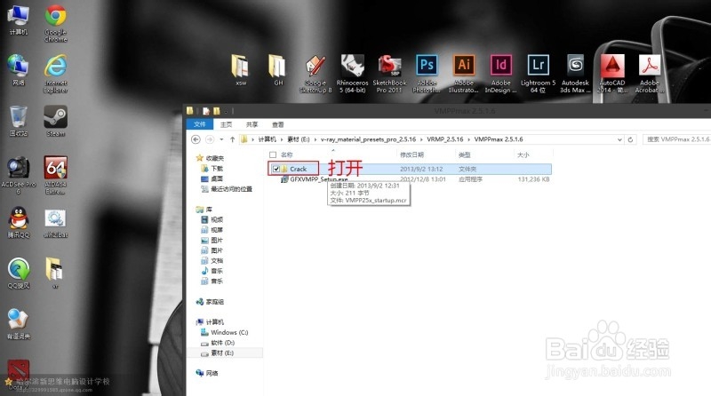711x396 pixels.
Task: Select the Crack folder row
Action: click(410, 169)
